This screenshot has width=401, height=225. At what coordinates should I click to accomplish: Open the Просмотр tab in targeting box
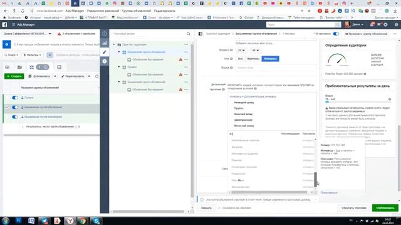click(309, 134)
